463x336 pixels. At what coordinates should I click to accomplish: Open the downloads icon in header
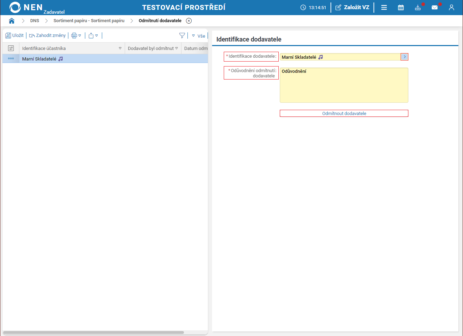[x=418, y=7]
